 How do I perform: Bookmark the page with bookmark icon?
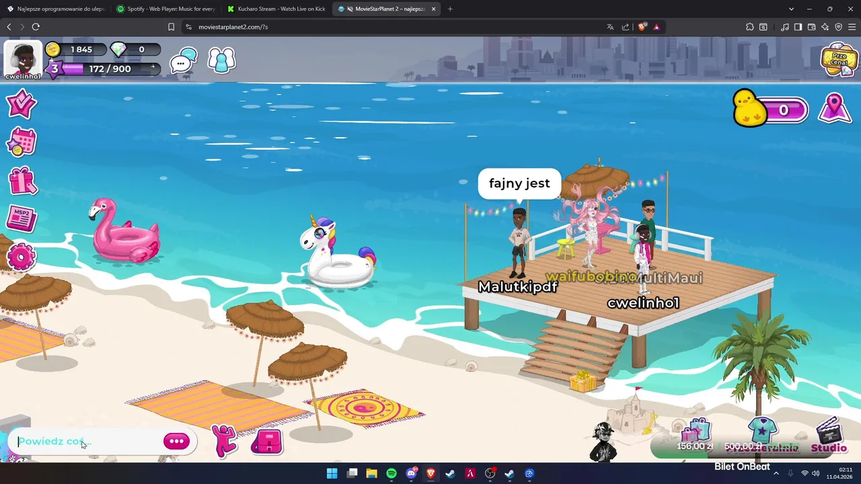171,27
